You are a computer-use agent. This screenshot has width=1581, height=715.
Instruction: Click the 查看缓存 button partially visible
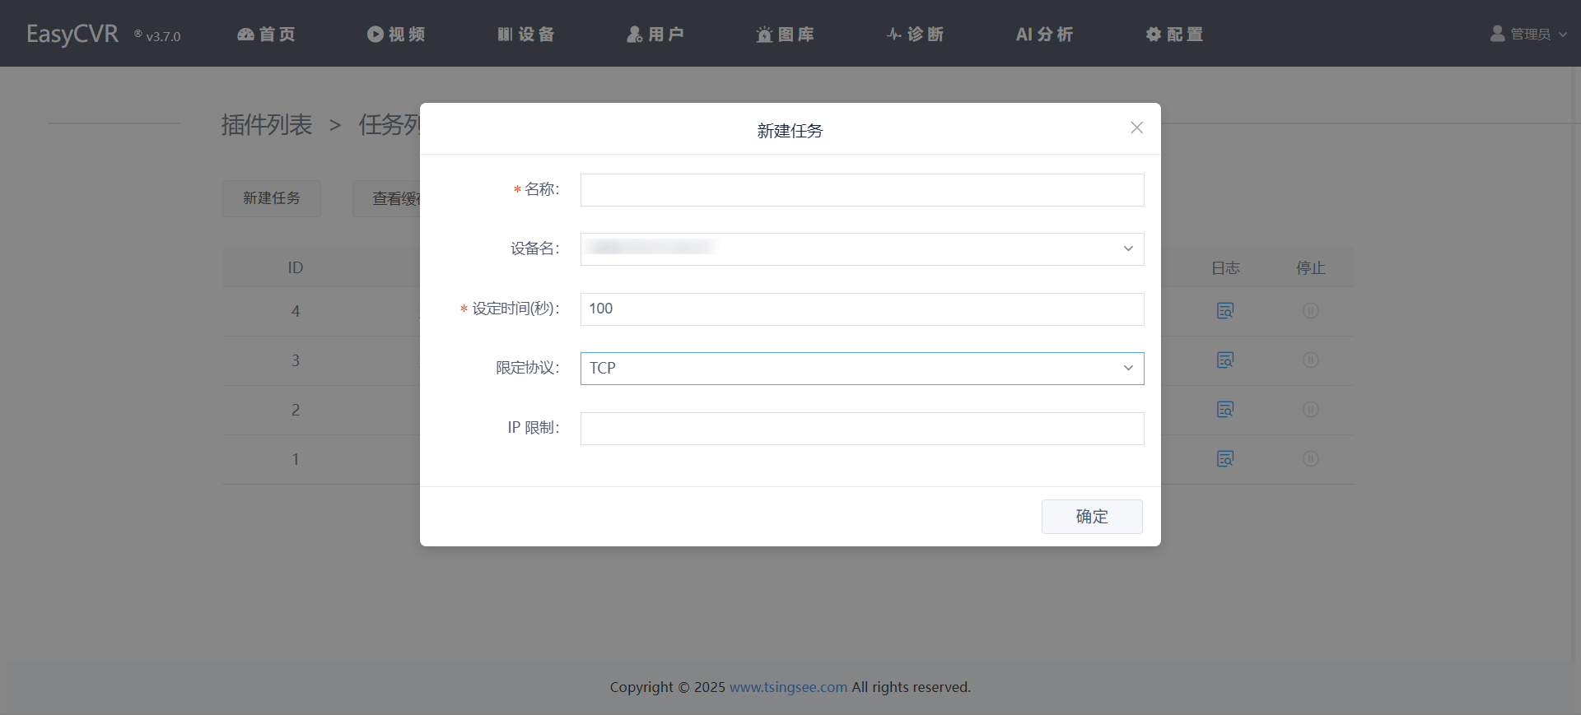(387, 198)
